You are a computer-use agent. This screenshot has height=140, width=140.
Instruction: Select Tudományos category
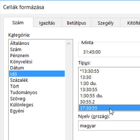[x=37, y=92]
